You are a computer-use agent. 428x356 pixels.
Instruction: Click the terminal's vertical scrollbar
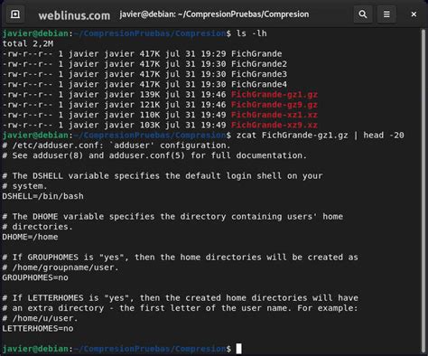click(x=424, y=192)
